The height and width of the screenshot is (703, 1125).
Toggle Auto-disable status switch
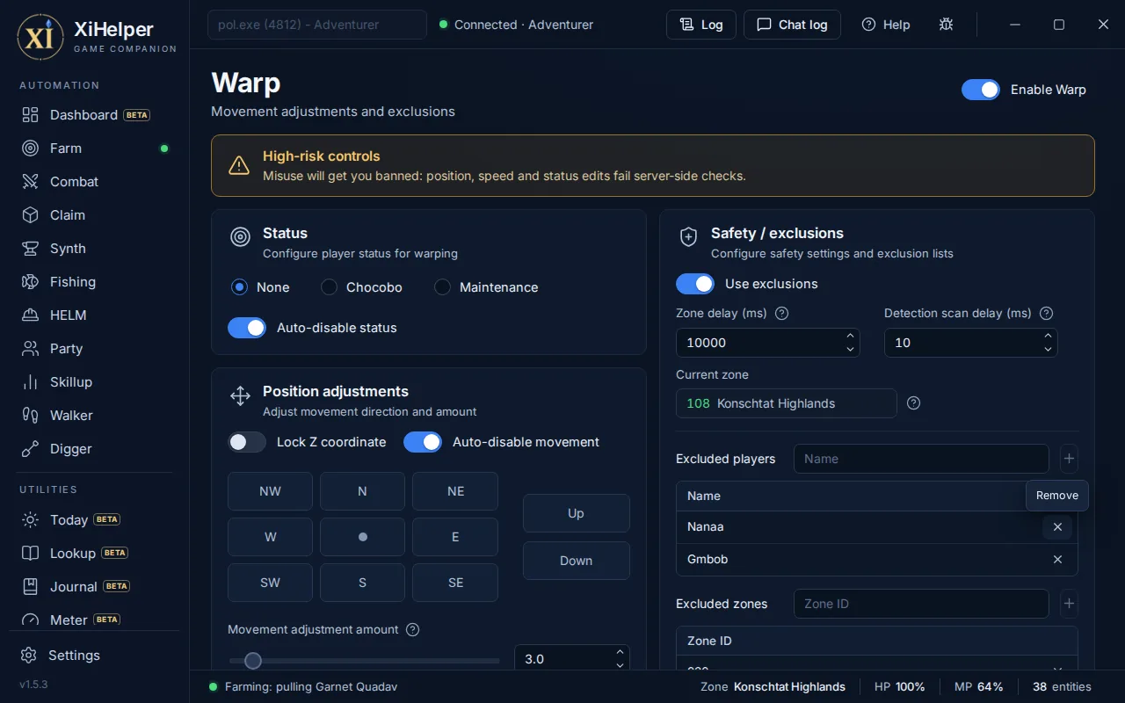[247, 328]
